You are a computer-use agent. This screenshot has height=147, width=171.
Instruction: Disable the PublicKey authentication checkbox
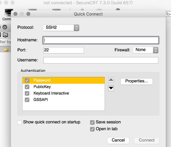tap(27, 87)
